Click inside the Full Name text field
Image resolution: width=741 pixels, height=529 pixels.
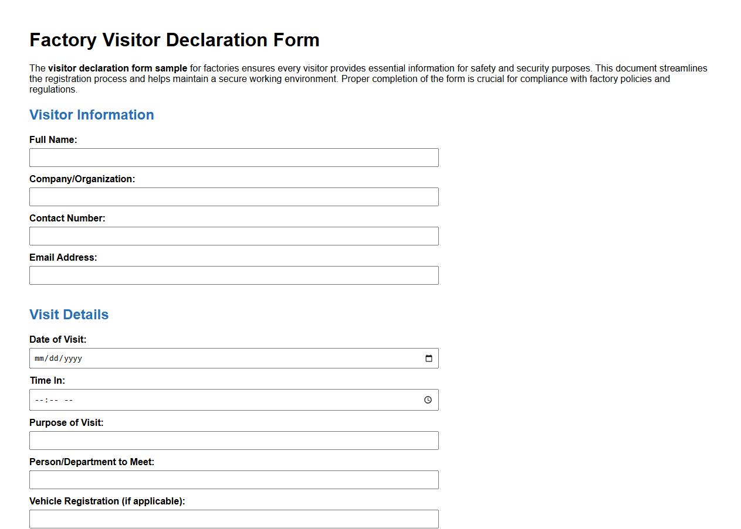tap(234, 157)
